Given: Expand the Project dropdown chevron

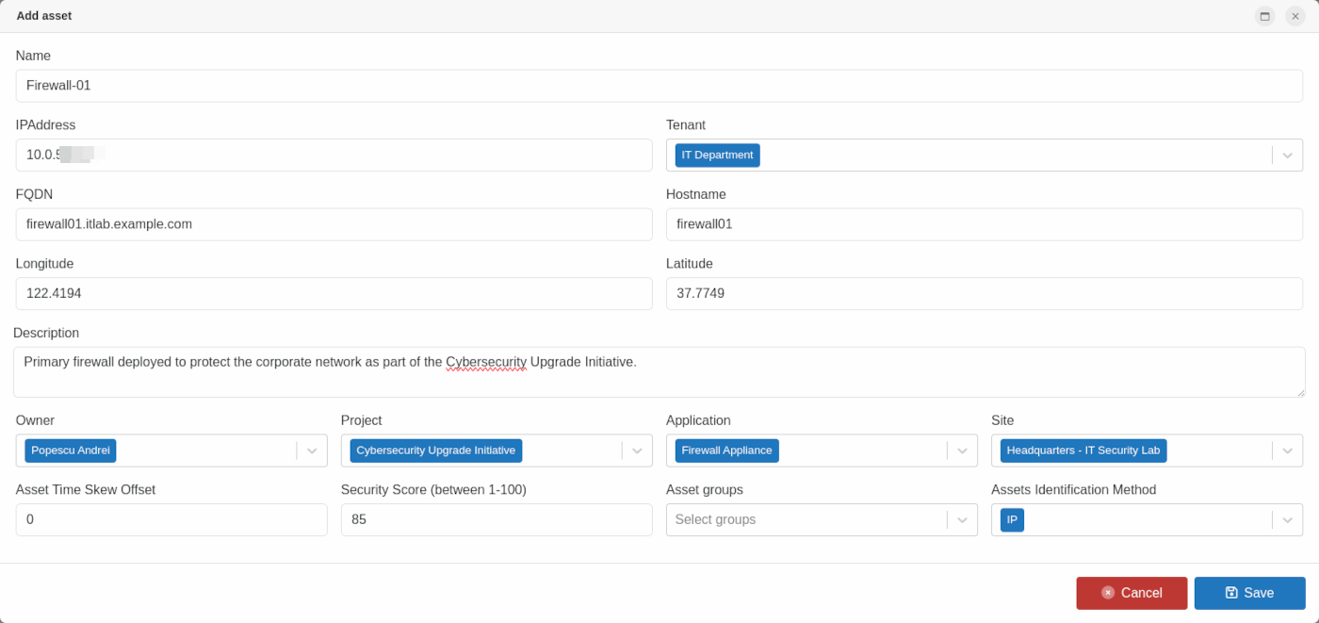Looking at the screenshot, I should (637, 451).
